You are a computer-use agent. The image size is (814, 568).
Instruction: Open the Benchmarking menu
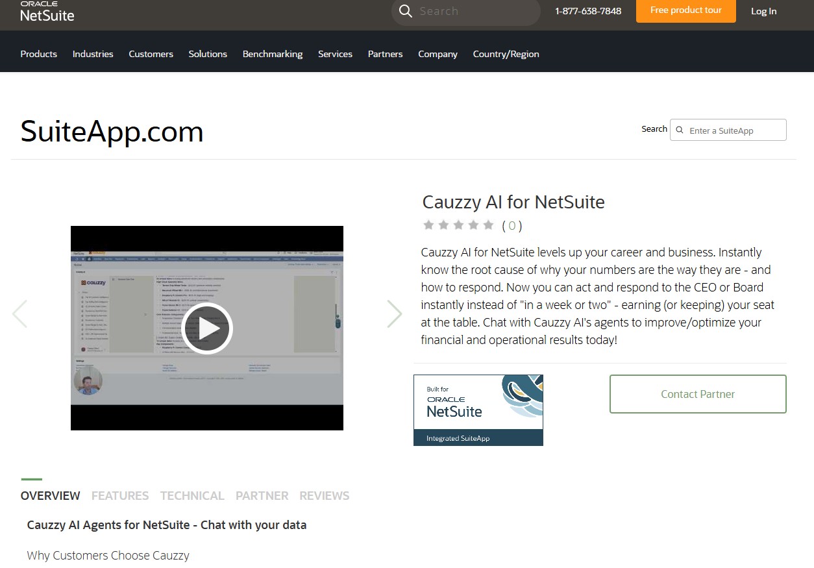pos(273,54)
